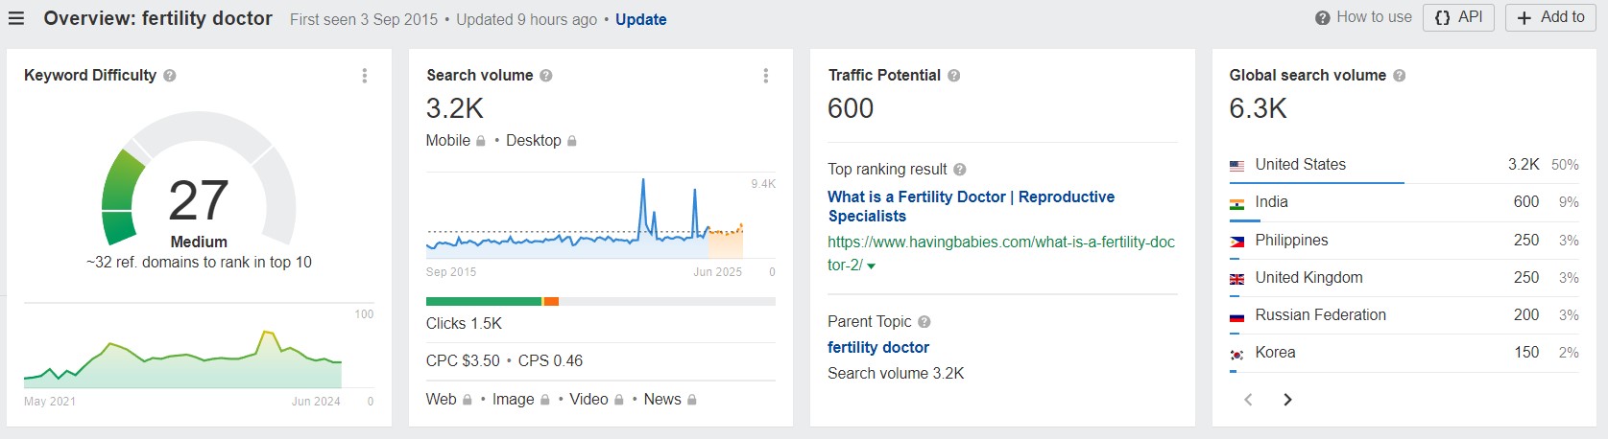This screenshot has height=439, width=1608.
Task: Expand the havingbabies.com URL dropdown arrow
Action: (x=872, y=266)
